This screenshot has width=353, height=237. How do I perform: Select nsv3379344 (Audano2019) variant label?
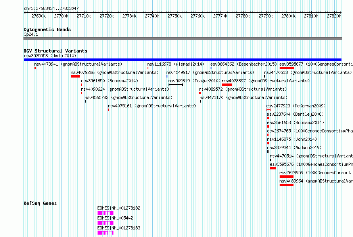pyautogui.click(x=294, y=148)
